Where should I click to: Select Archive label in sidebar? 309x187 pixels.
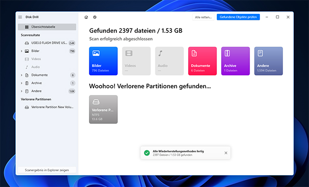[37, 83]
